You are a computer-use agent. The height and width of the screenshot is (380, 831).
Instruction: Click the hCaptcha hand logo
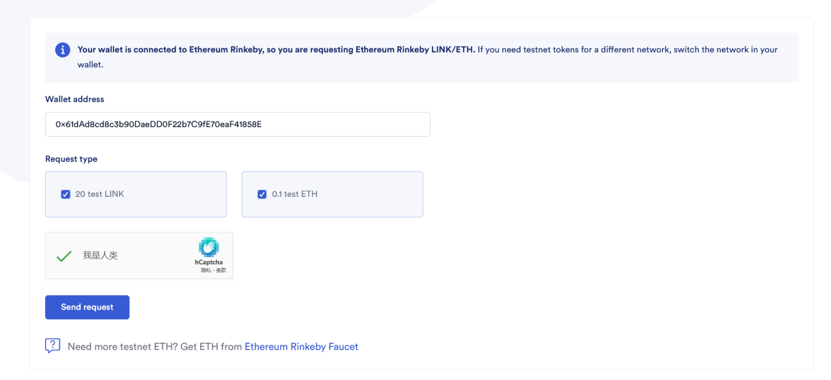coord(209,247)
